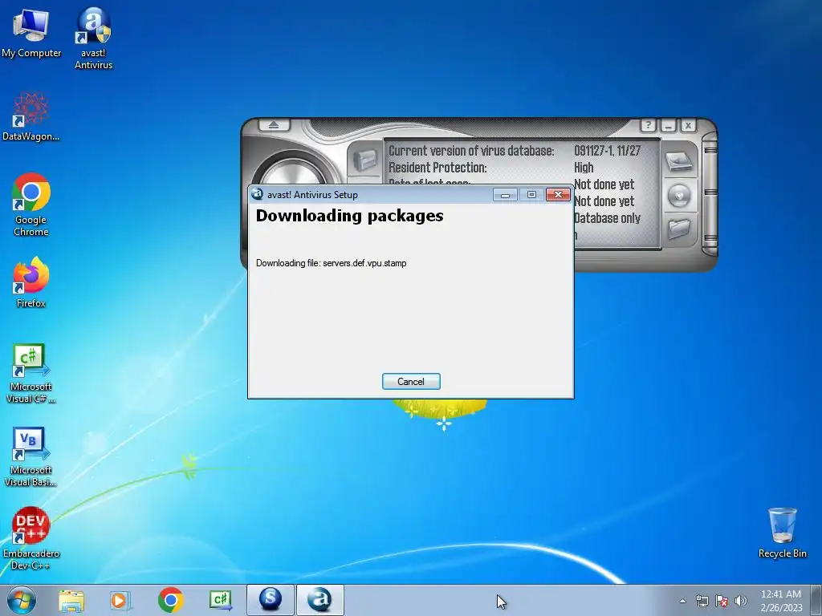Cancel the package download
The width and height of the screenshot is (822, 616).
click(411, 381)
